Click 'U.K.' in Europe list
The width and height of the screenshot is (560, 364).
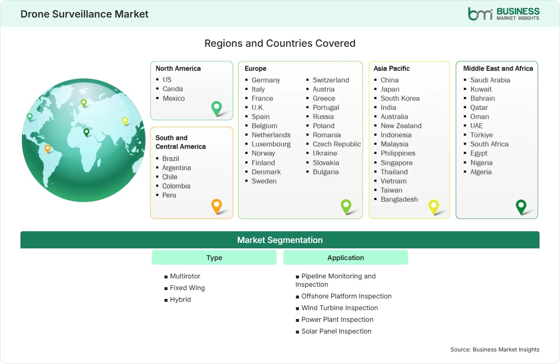pos(258,108)
